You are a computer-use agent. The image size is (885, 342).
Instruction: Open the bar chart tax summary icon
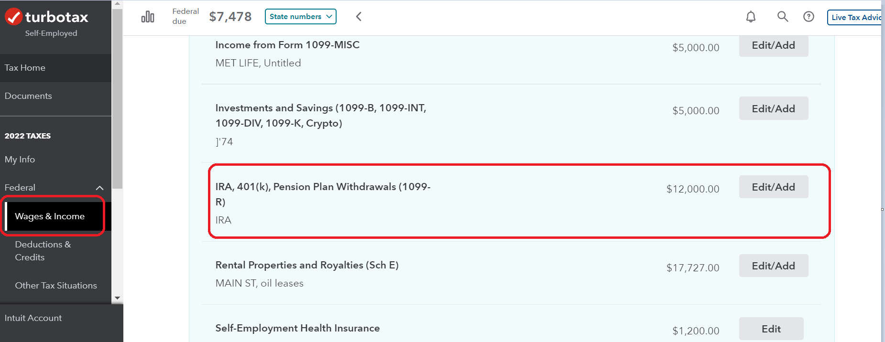pyautogui.click(x=148, y=17)
